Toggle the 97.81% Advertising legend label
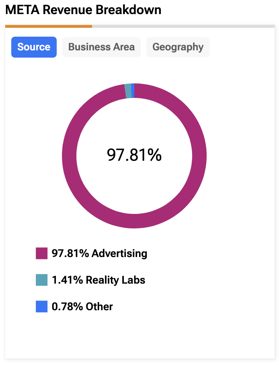Screen dimensions: 279x365 tap(99, 253)
